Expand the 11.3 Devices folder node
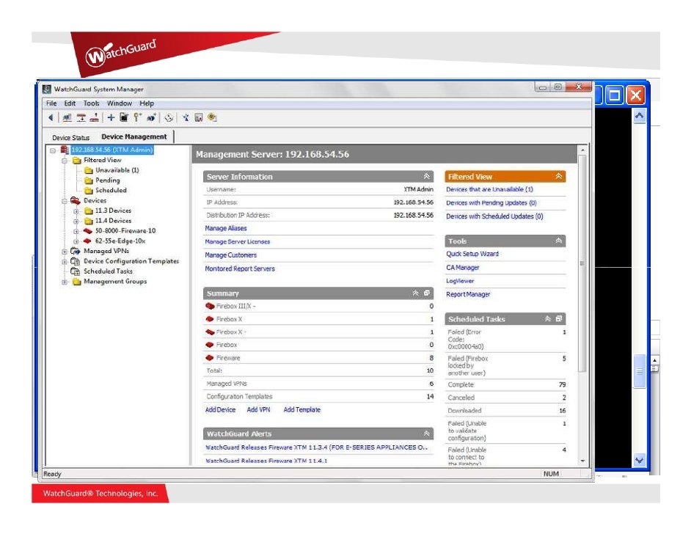This screenshot has width=691, height=534. pyautogui.click(x=76, y=211)
